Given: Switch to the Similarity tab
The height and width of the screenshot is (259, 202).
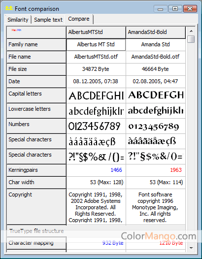Looking at the screenshot, I should click(x=18, y=20).
